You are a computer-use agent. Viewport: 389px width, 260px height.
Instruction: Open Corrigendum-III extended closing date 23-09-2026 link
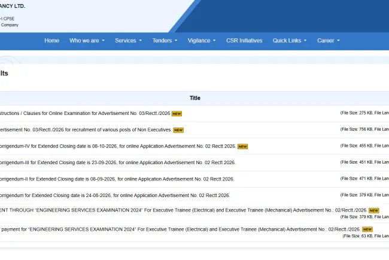pos(117,163)
